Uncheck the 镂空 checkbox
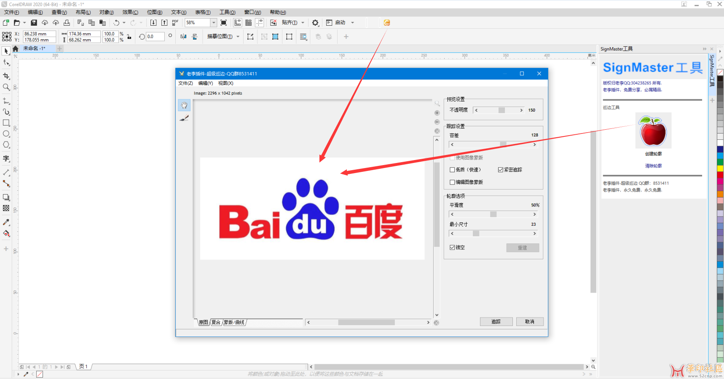724x379 pixels. click(x=452, y=248)
